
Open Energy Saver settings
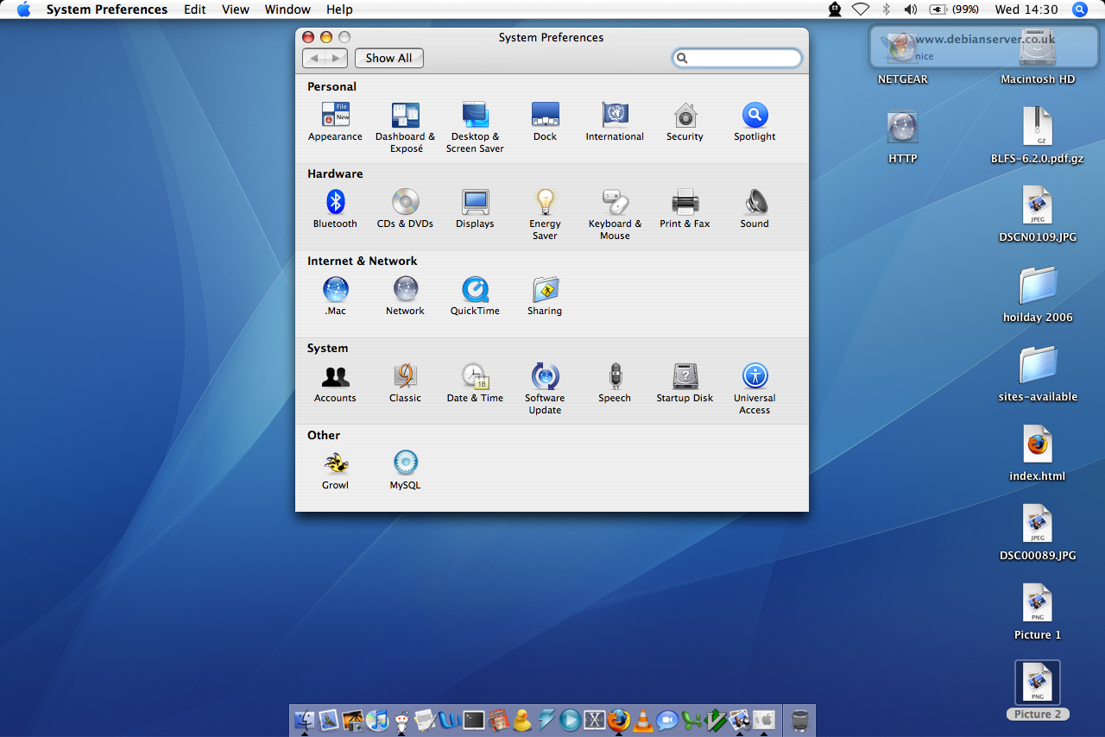click(545, 203)
